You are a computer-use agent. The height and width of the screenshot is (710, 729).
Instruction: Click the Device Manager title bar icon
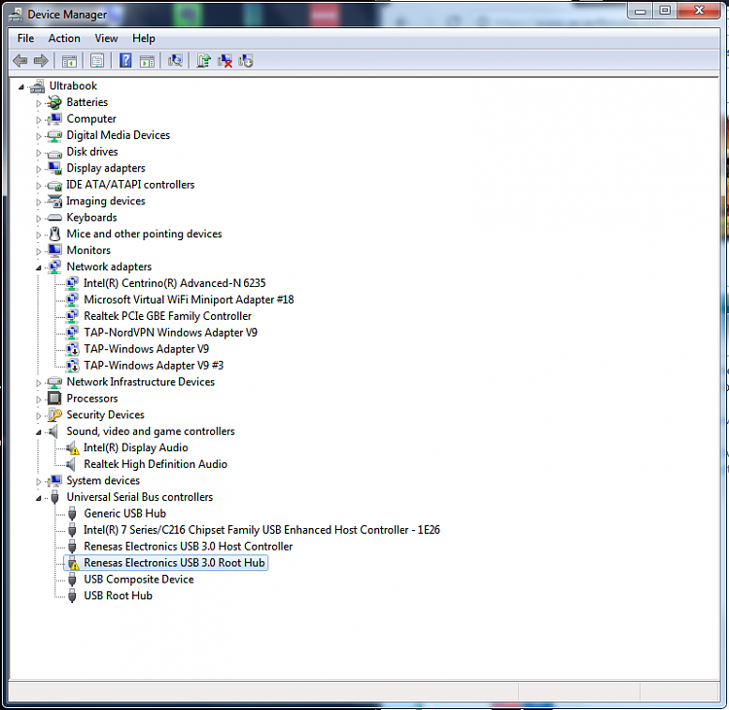pos(16,15)
